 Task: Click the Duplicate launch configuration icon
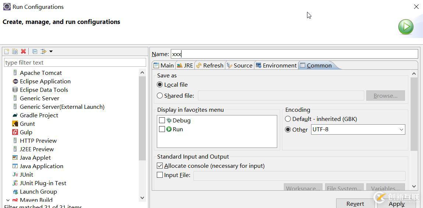(x=15, y=51)
